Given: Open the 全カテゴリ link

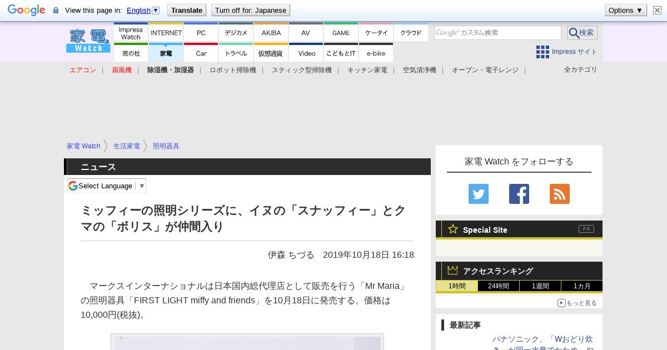Looking at the screenshot, I should coord(581,69).
